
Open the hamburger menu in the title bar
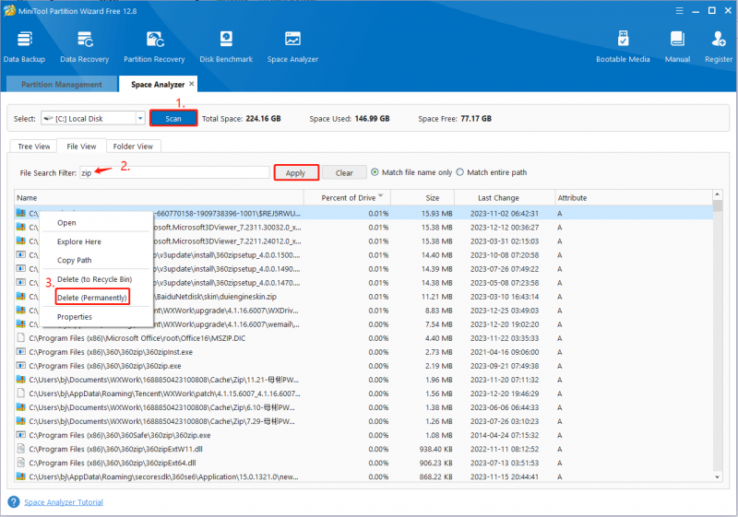[679, 10]
